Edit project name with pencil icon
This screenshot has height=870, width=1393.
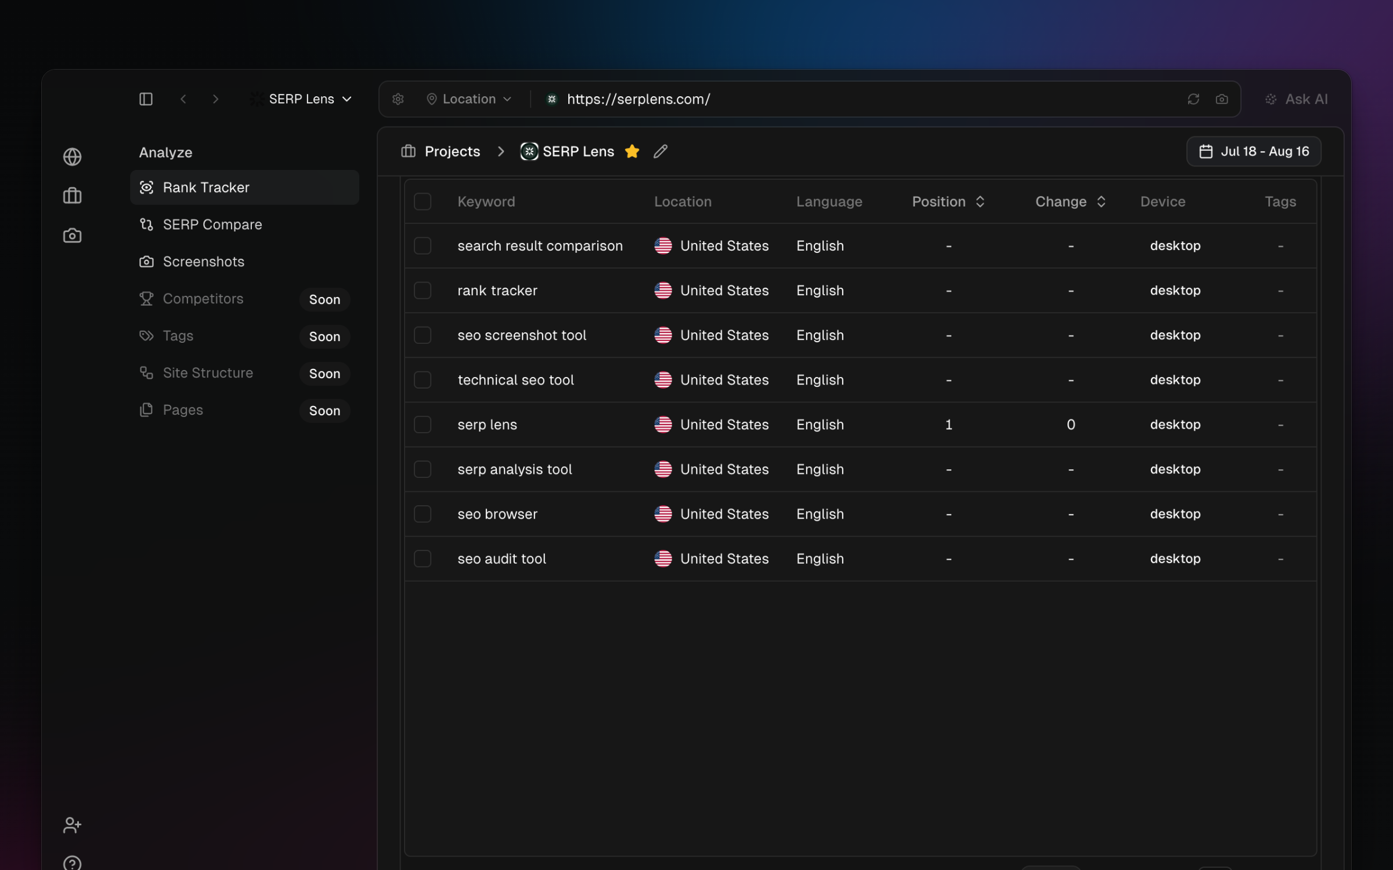tap(661, 151)
